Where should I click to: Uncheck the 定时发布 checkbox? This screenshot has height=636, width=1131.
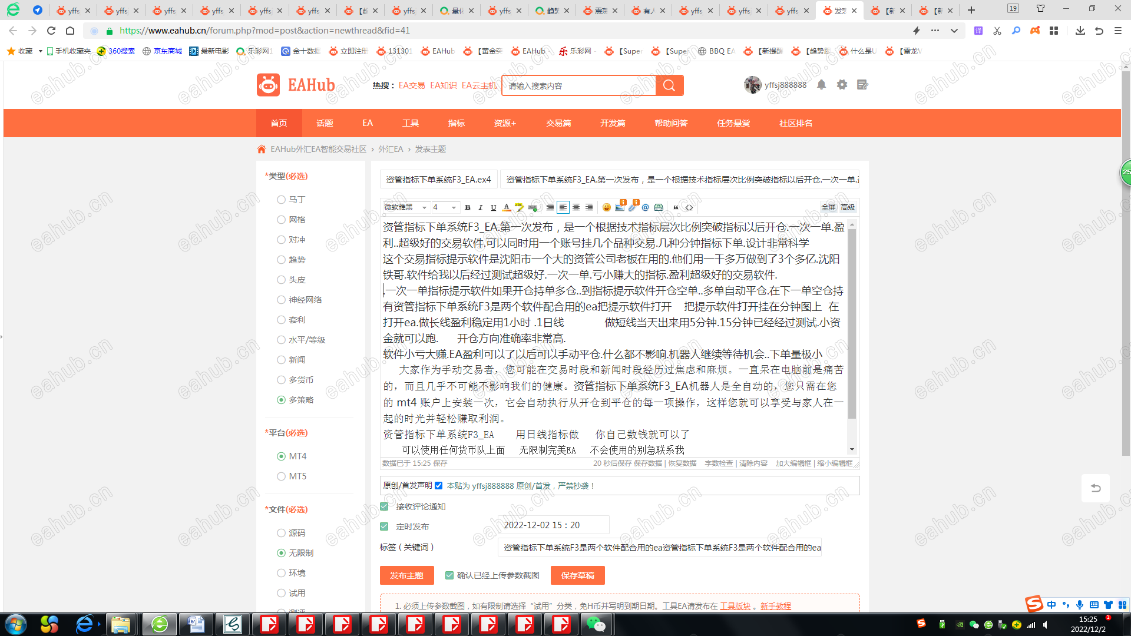click(x=384, y=526)
